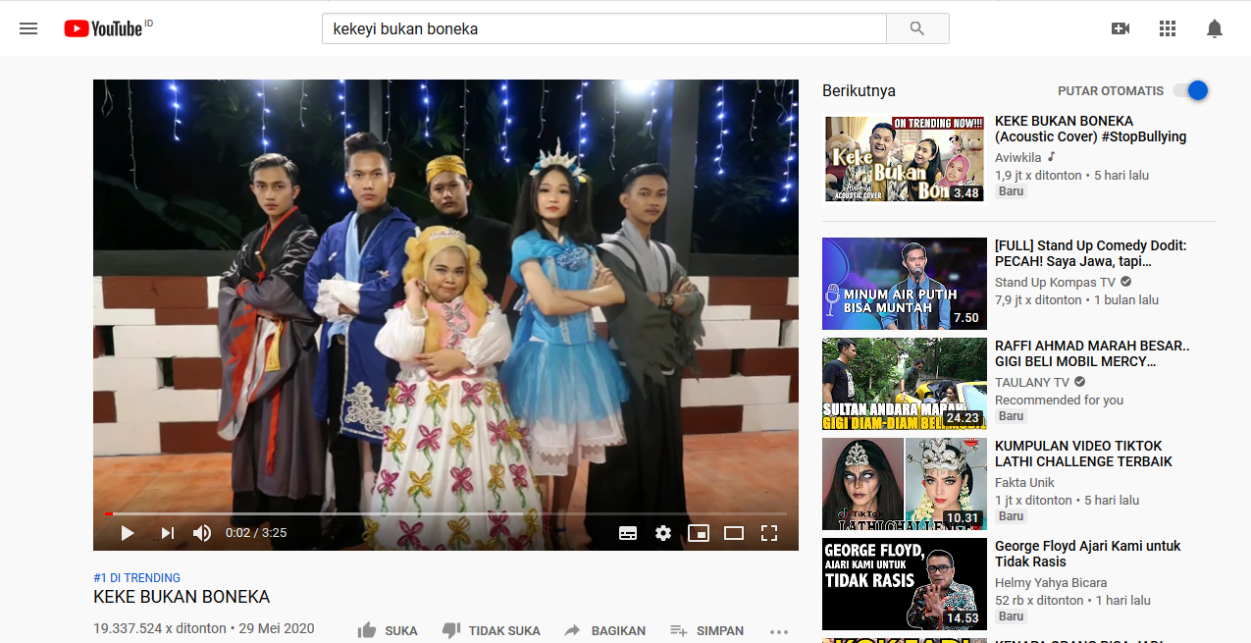Open player settings gear

pos(663,533)
